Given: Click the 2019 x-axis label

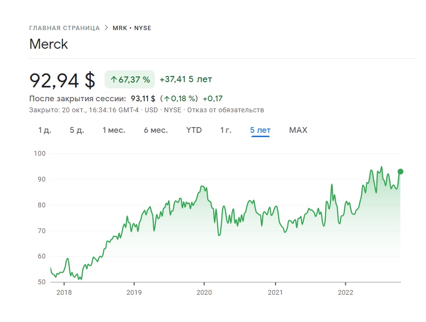Looking at the screenshot, I should point(134,292).
